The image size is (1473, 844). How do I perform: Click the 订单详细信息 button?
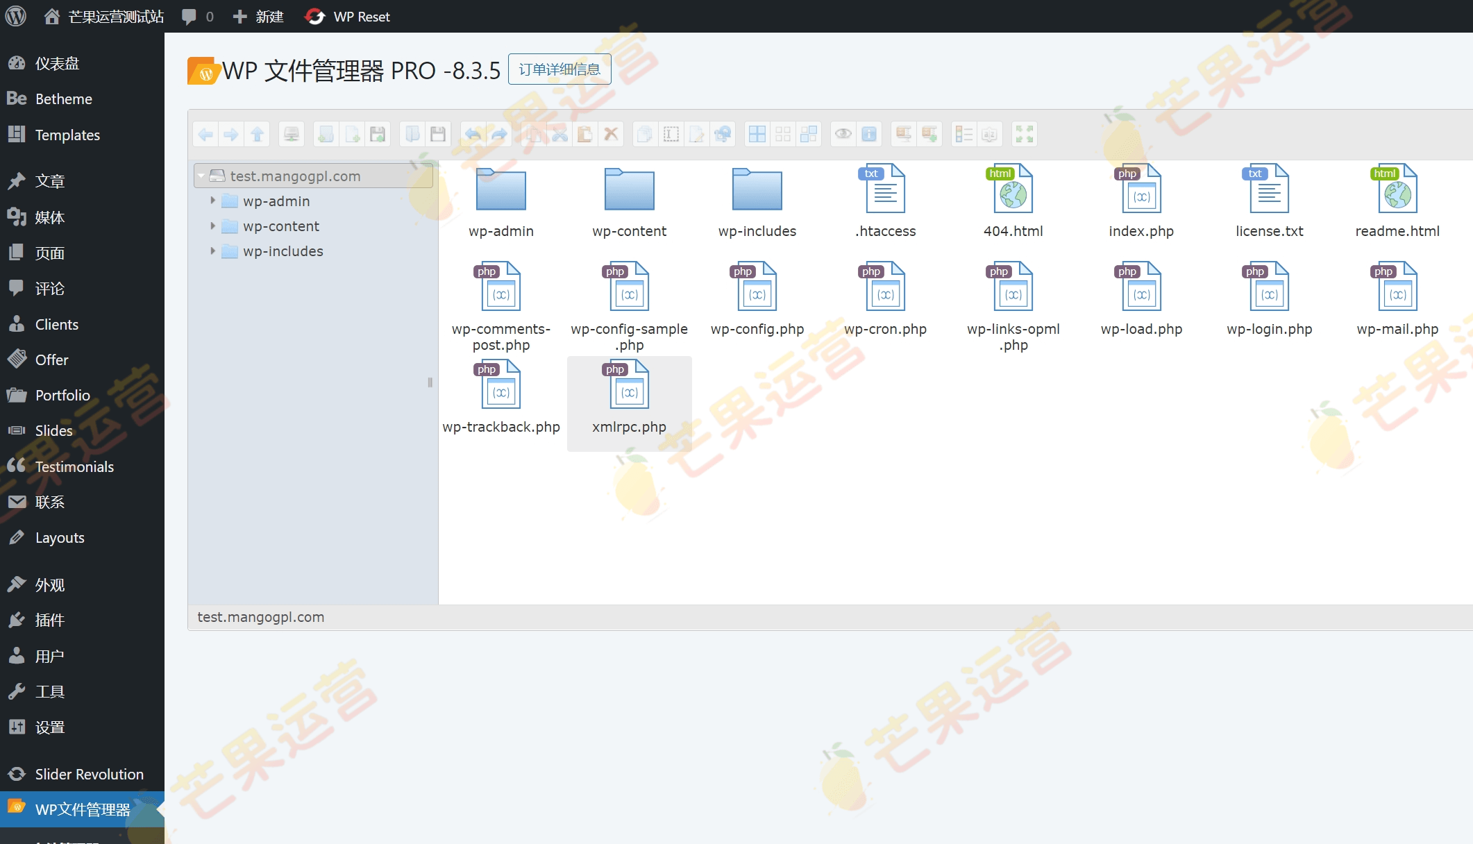point(559,69)
